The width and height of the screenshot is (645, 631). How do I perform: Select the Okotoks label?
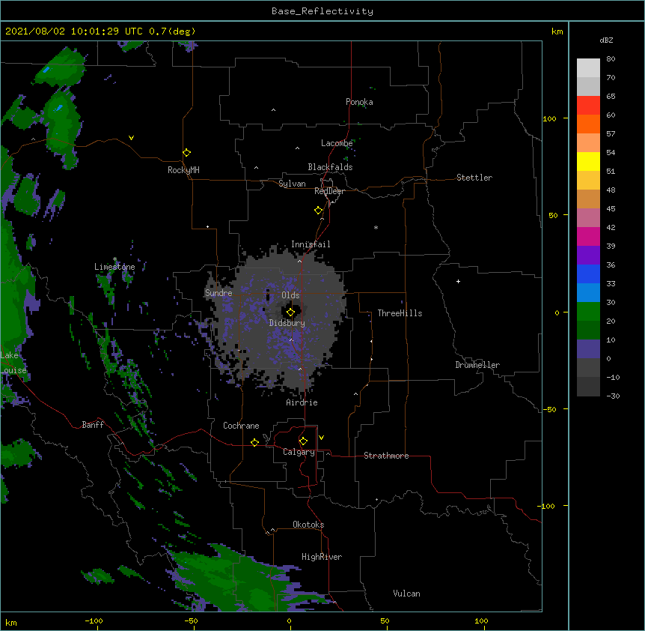pyautogui.click(x=308, y=525)
